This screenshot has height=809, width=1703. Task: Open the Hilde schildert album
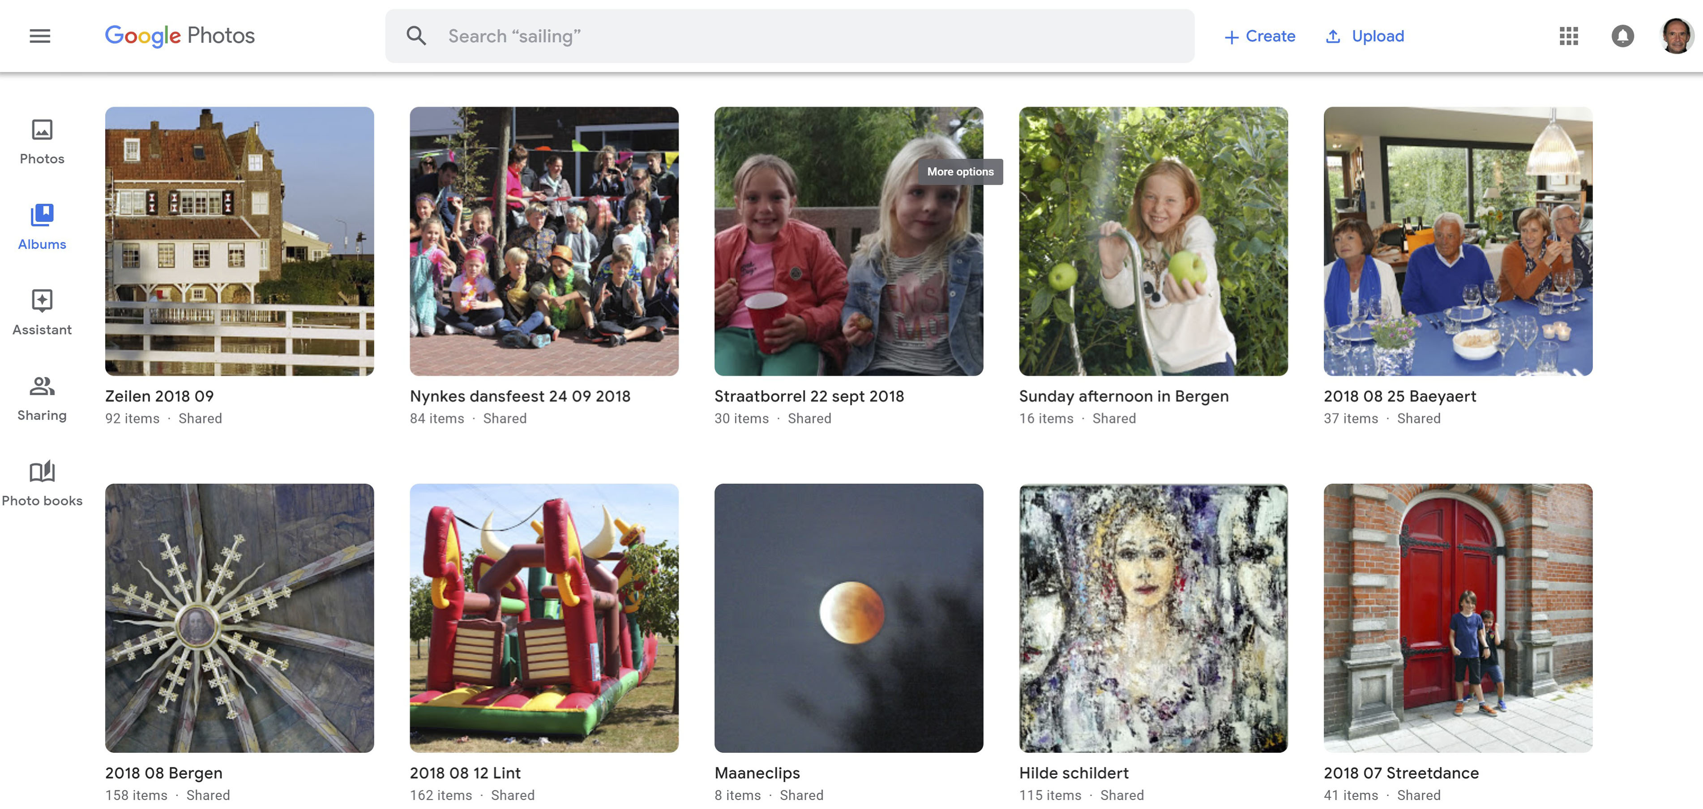click(x=1153, y=618)
